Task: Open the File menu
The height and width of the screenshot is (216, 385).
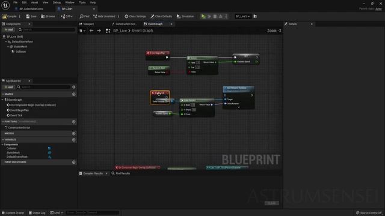Action: click(x=15, y=2)
